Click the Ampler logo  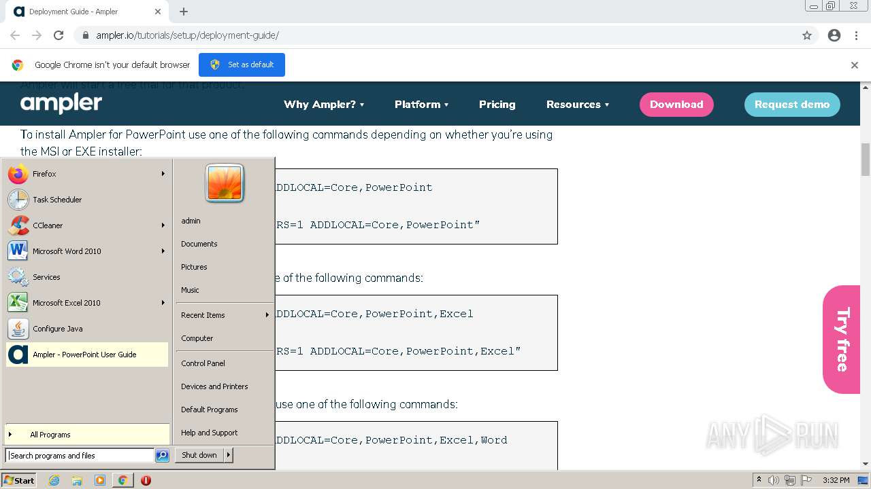(x=61, y=104)
